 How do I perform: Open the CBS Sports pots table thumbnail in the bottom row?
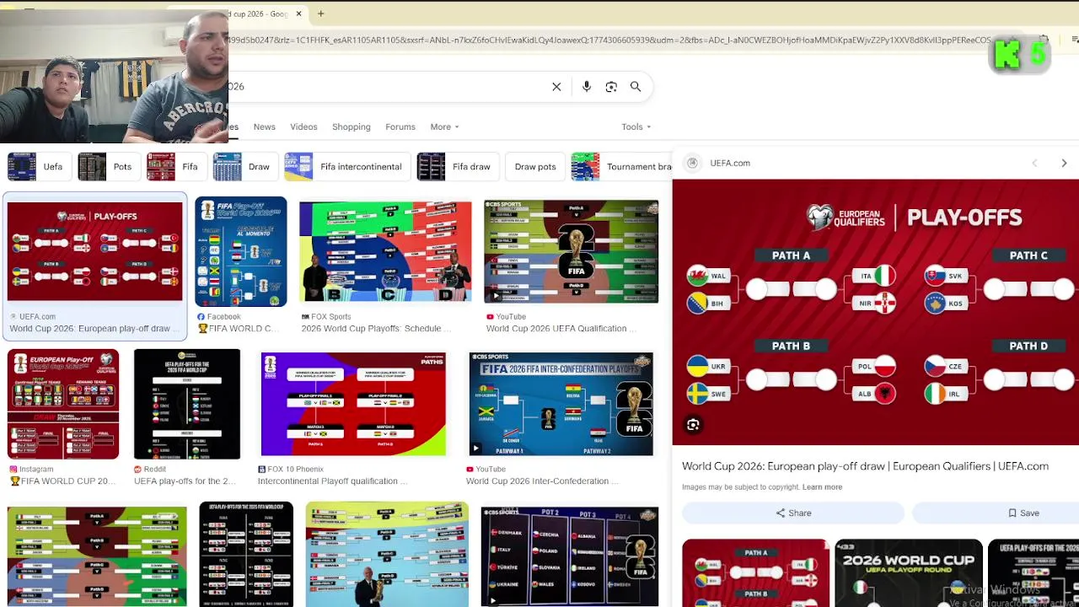569,555
